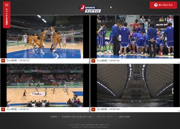Open the channel selection hamburger menu

pos(7,15)
